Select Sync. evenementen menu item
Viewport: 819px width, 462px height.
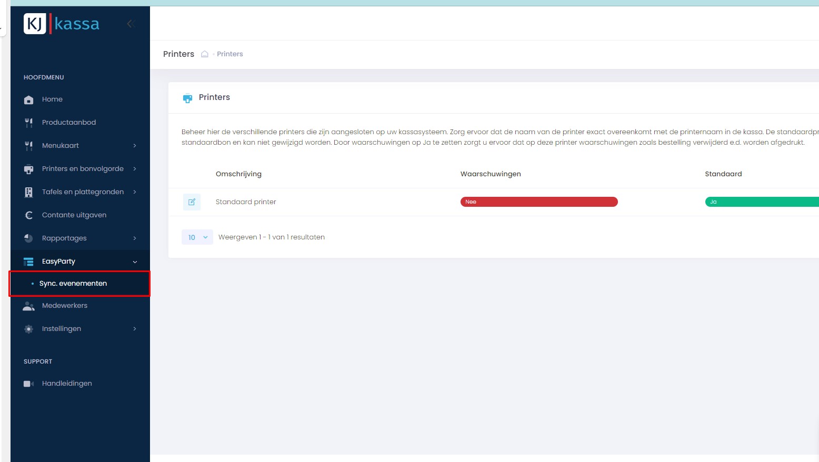[73, 284]
